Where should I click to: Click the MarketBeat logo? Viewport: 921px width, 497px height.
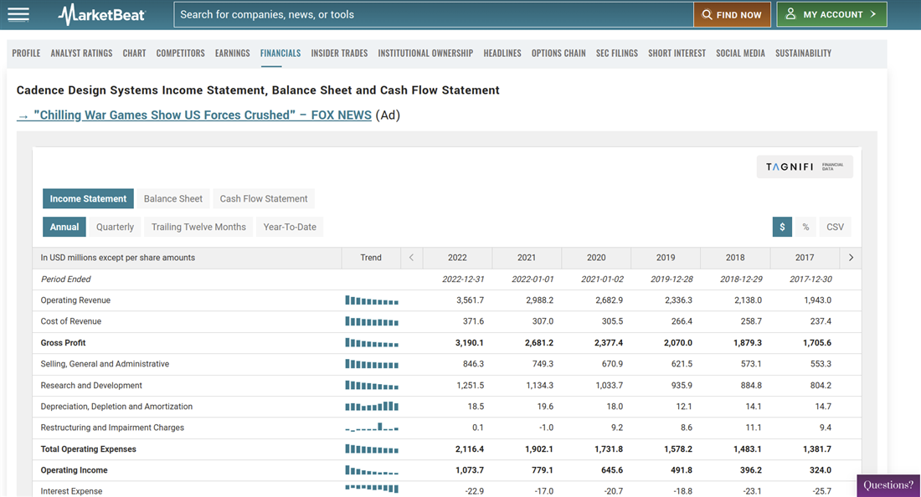click(x=101, y=14)
